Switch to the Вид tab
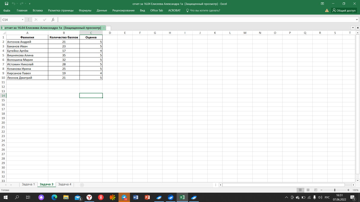Screen dimensions: 360x202 click(x=142, y=10)
